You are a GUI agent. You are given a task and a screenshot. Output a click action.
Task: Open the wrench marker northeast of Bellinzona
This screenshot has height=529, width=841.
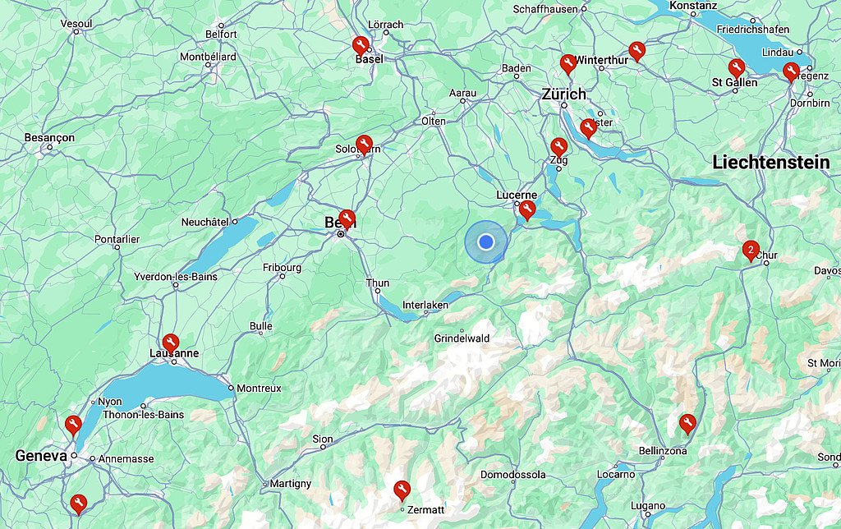687,424
